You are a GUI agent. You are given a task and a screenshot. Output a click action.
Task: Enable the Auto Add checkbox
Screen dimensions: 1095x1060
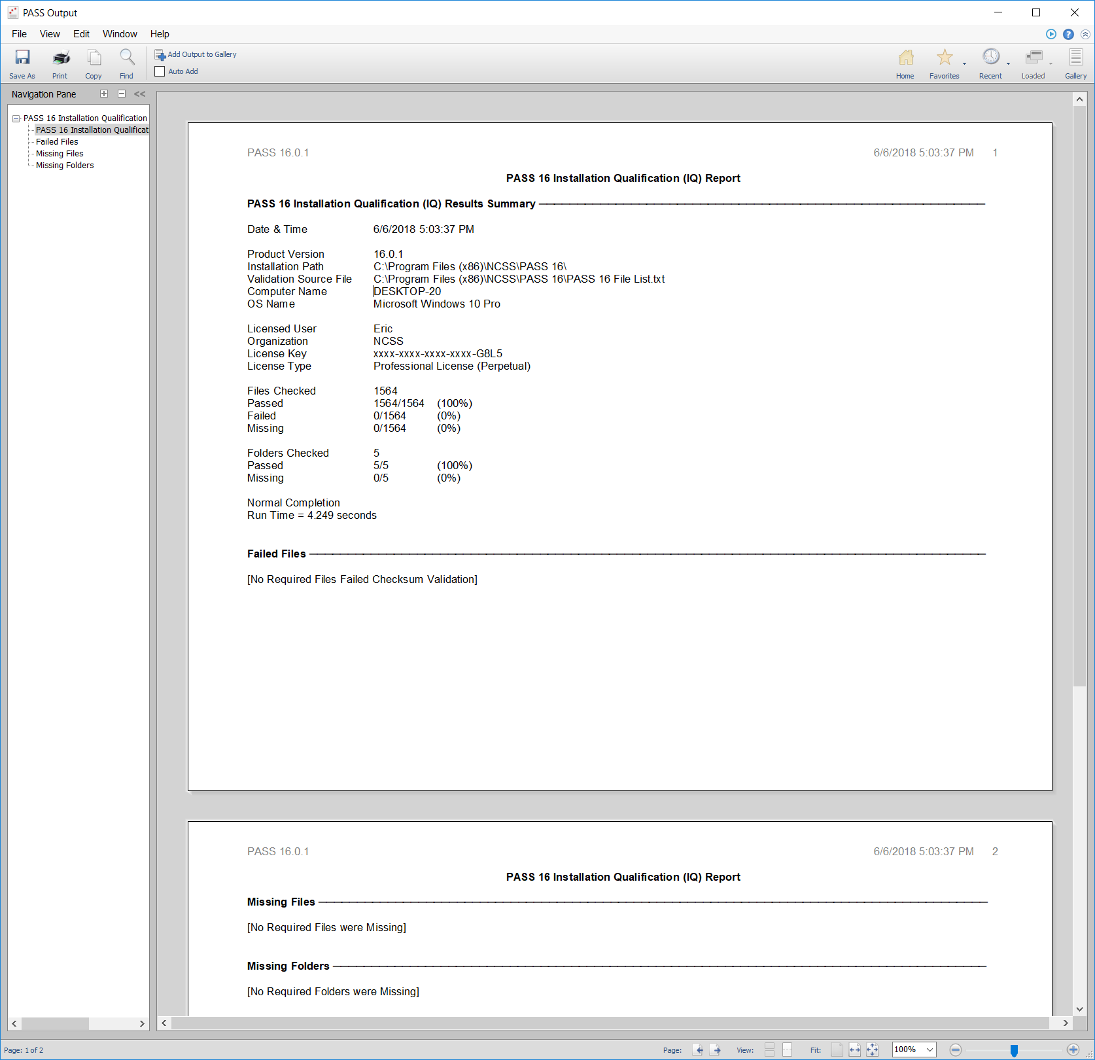pos(160,71)
